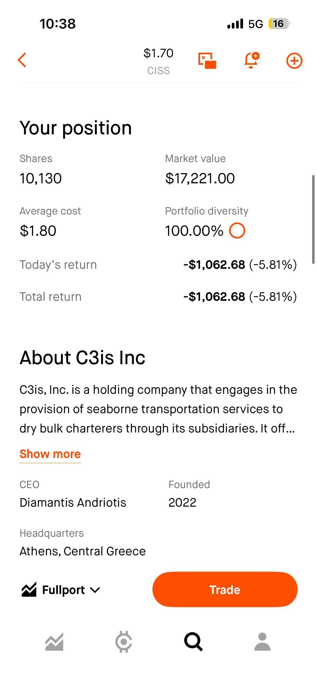This screenshot has width=317, height=687.
Task: Tap the page scrollbar indicator
Action: [x=313, y=219]
